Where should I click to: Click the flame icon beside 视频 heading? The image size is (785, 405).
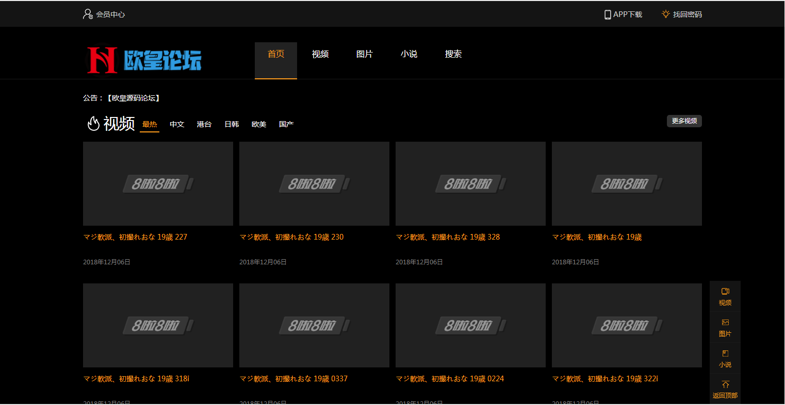pyautogui.click(x=94, y=124)
